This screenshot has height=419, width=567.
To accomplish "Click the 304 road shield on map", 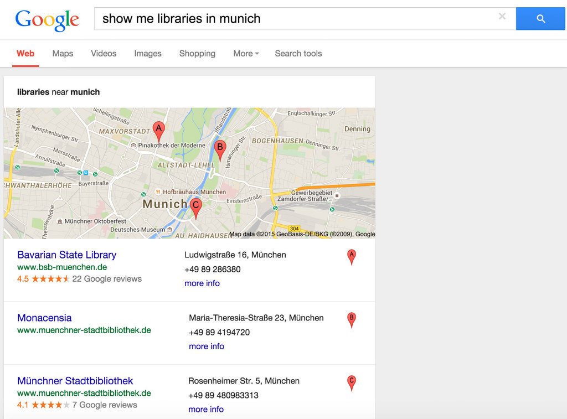I will (x=295, y=229).
